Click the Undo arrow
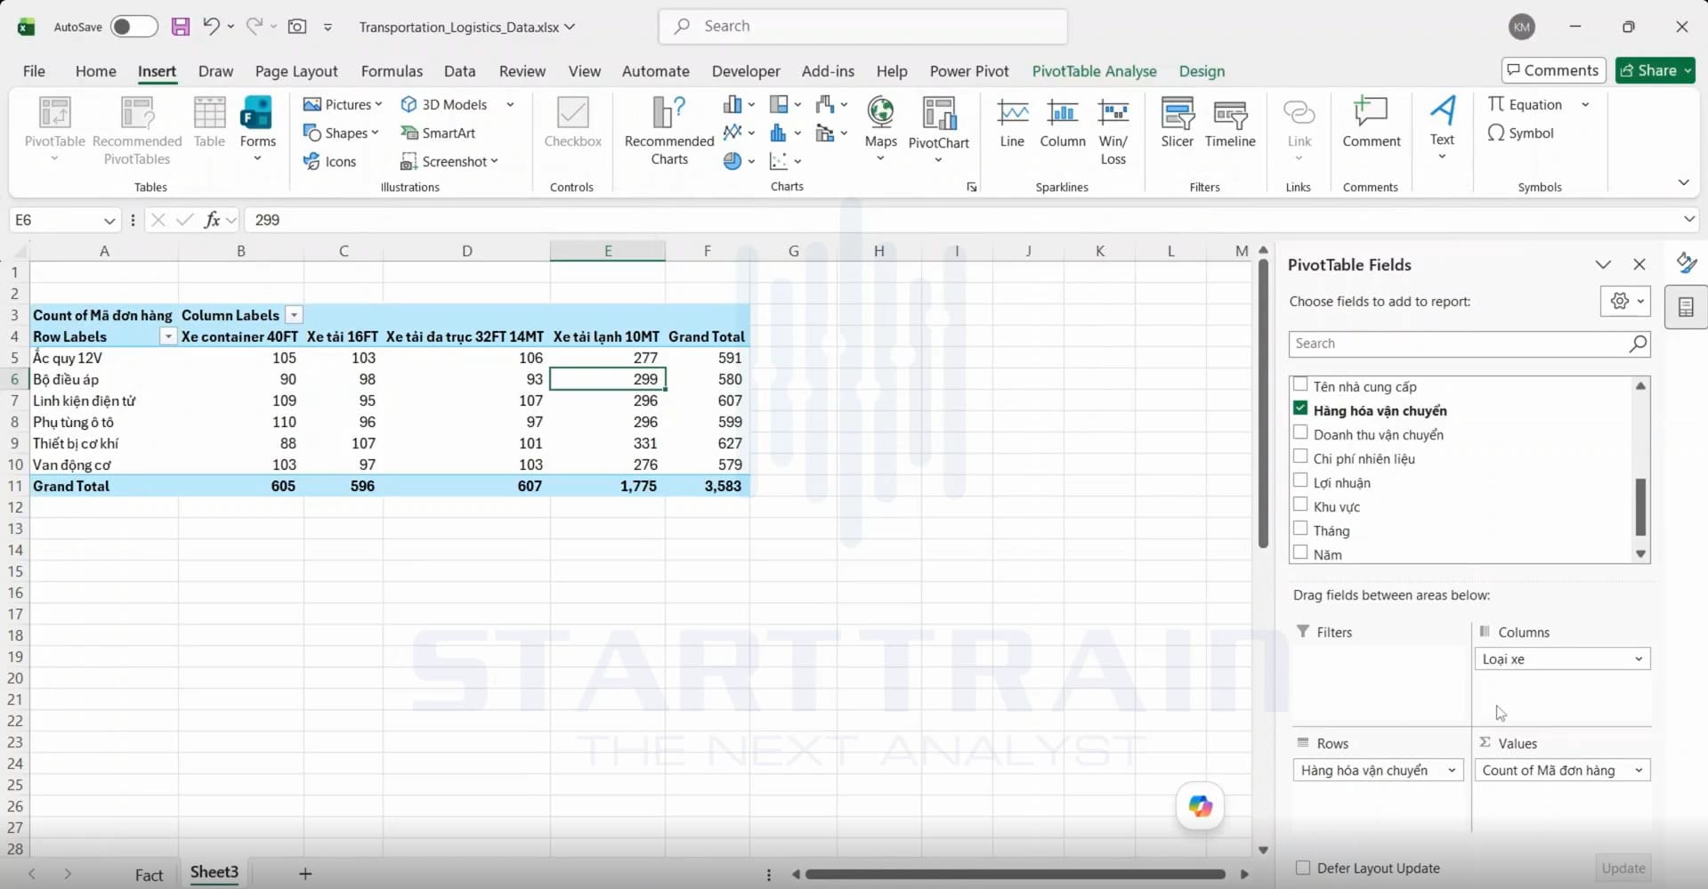 coord(211,26)
